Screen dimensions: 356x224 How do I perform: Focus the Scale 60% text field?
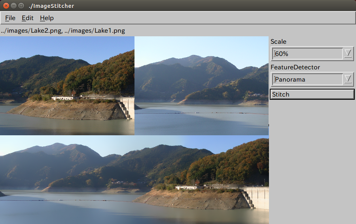(307, 54)
